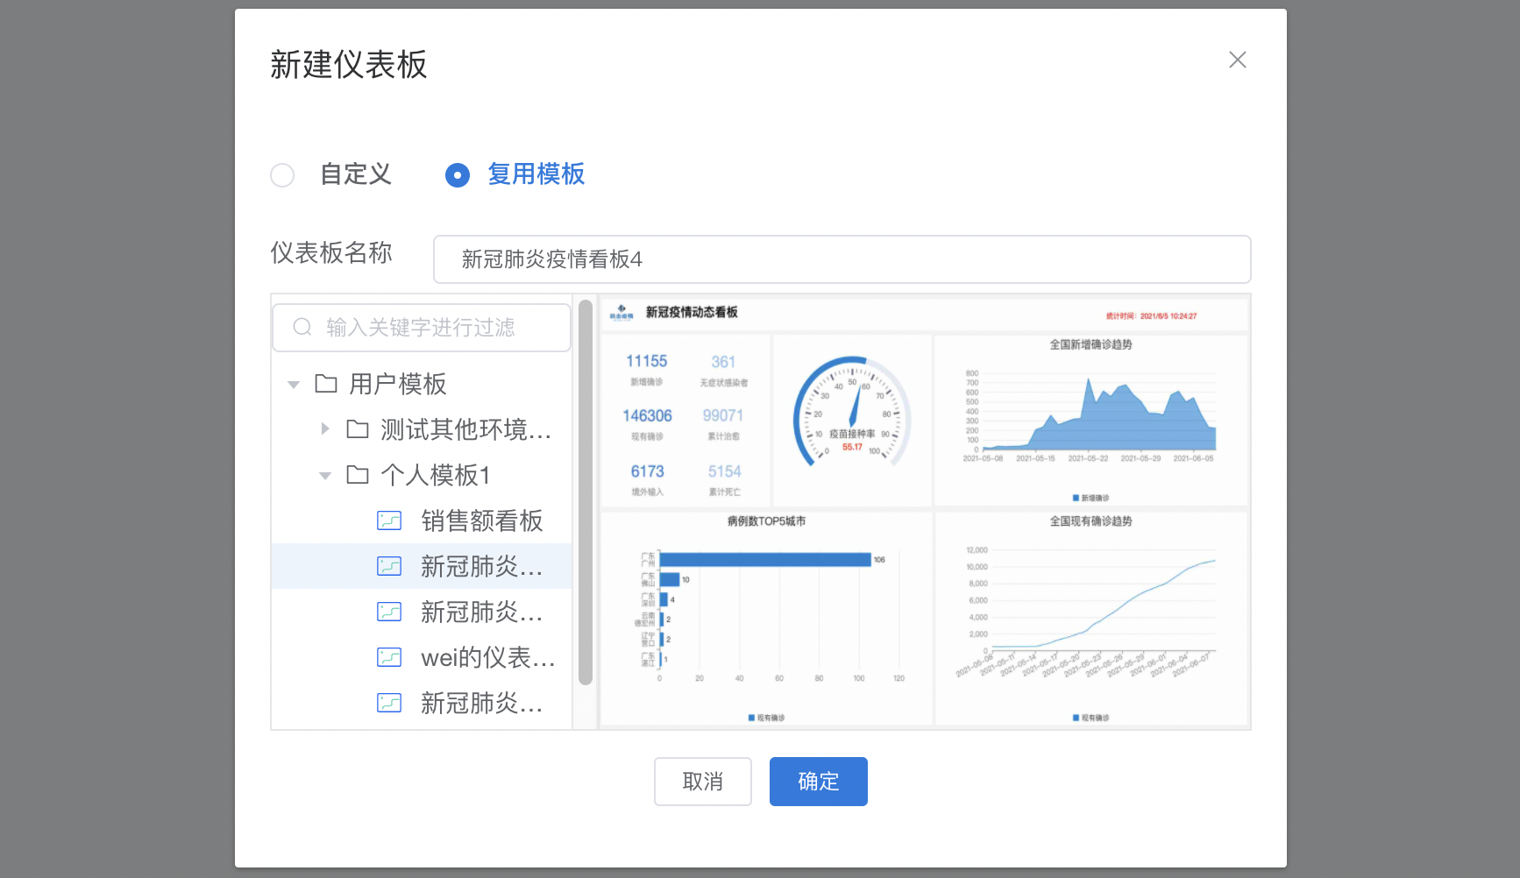
Task: Click the 11155 新增确诊 value
Action: click(x=647, y=361)
